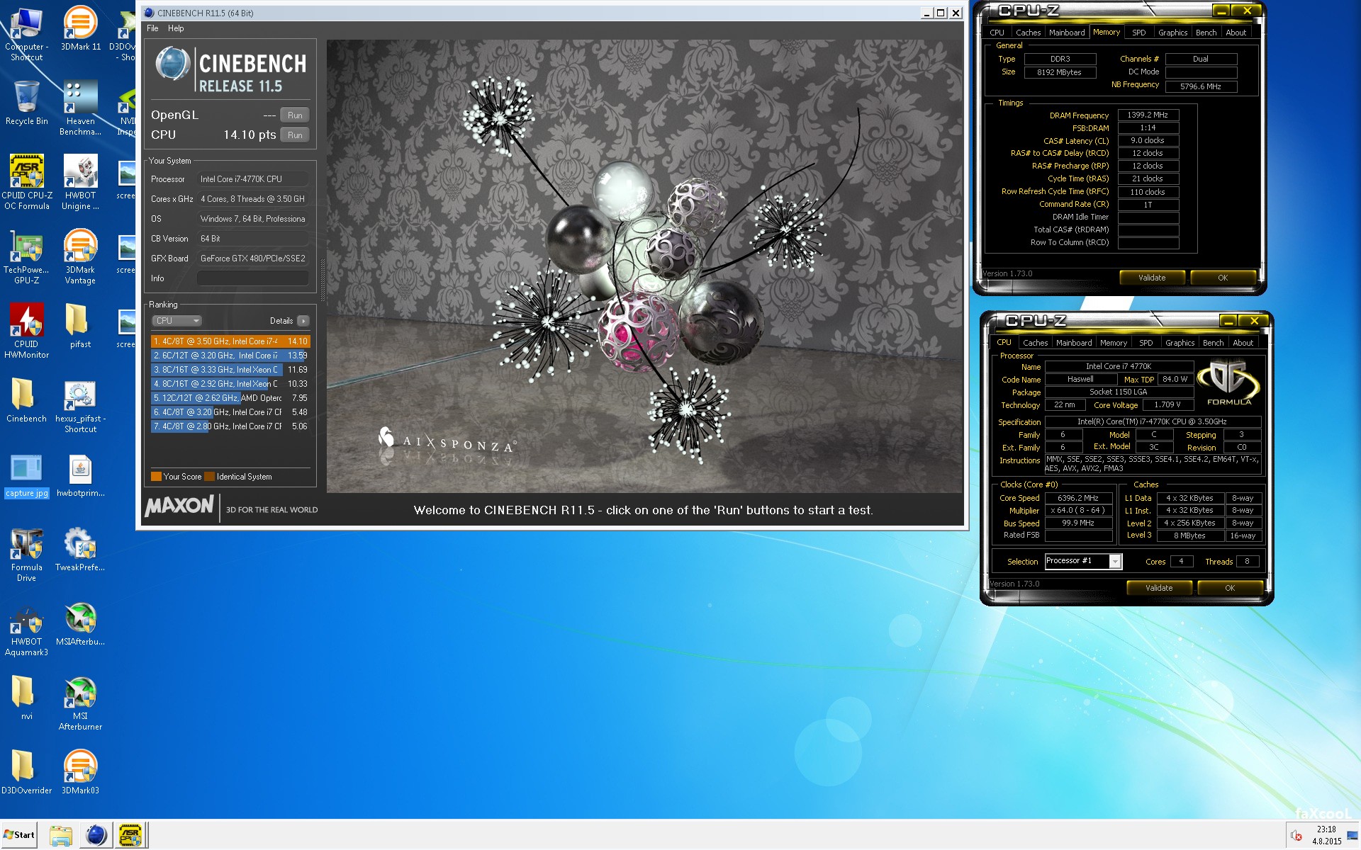The image size is (1361, 850).
Task: Open the Help menu in Cinebench
Action: point(176,28)
